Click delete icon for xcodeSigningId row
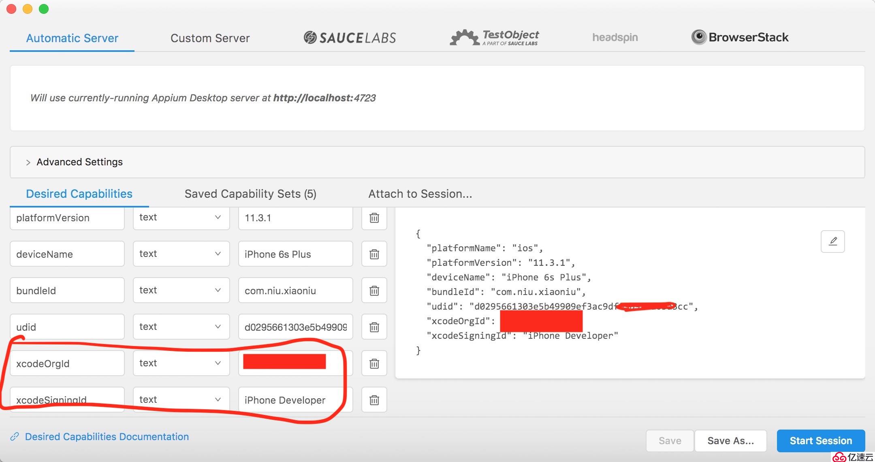The width and height of the screenshot is (875, 462). 374,400
